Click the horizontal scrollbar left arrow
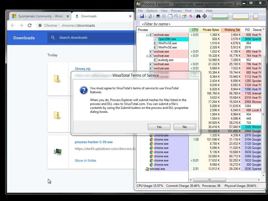Screen dimensions: 268x201 tap(191, 180)
